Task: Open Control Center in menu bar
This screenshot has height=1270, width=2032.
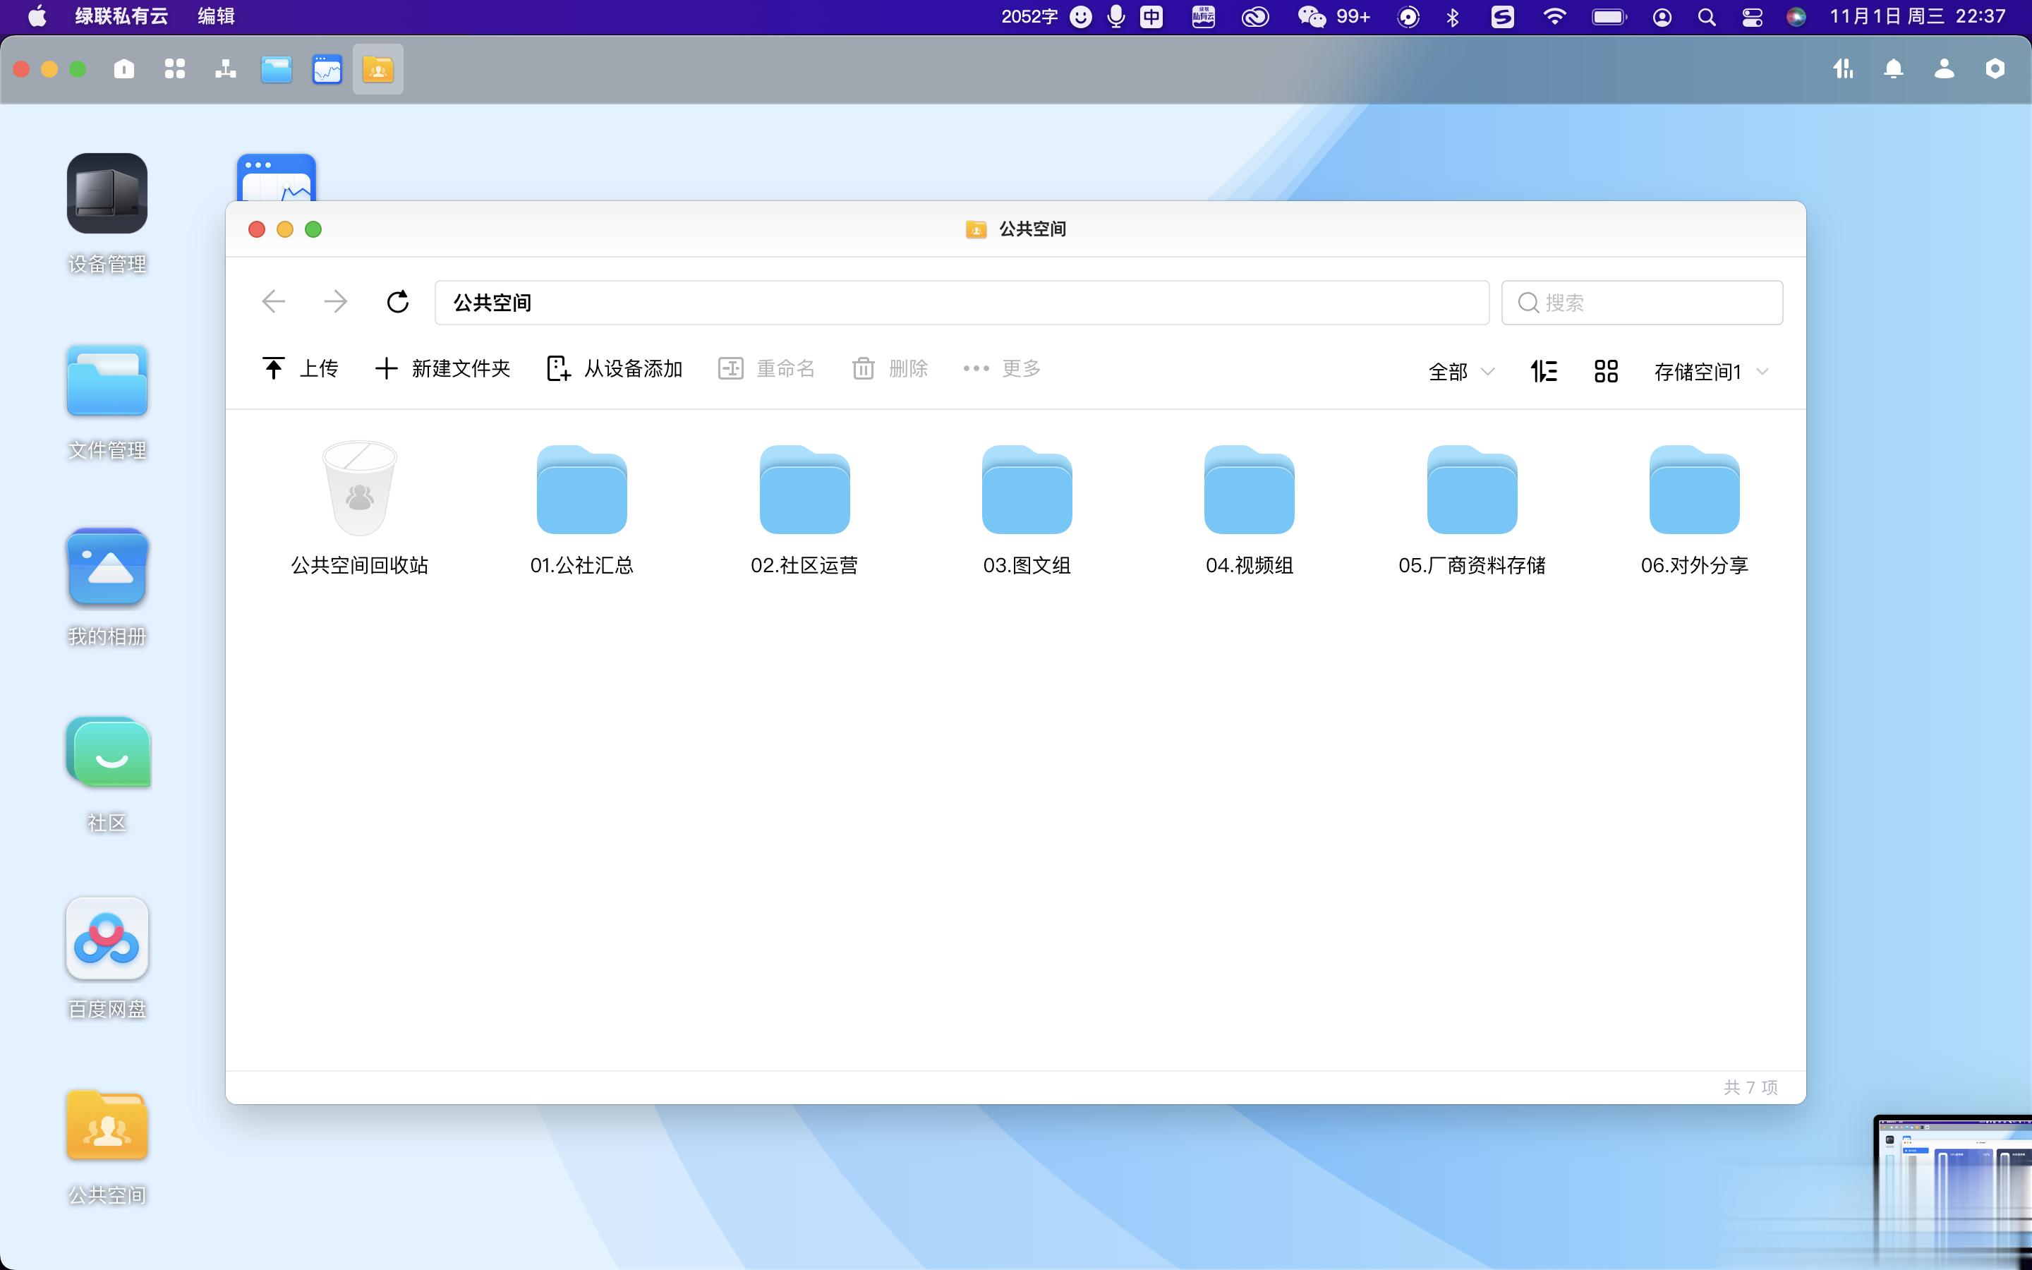Action: point(1752,17)
